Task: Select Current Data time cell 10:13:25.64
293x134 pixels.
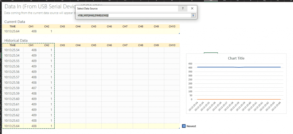Action: point(13,31)
